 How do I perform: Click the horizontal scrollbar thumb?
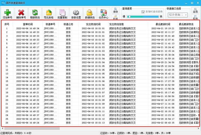pos(32,128)
